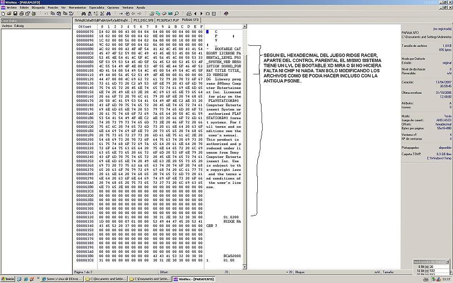Close the Intérprete de Datos window

coord(448,261)
